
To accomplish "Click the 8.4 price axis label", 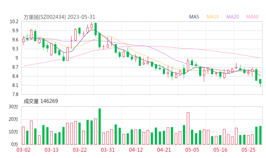I will pos(15,76).
